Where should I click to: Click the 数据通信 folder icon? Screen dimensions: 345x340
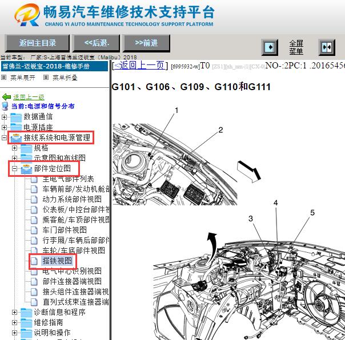click(x=16, y=117)
